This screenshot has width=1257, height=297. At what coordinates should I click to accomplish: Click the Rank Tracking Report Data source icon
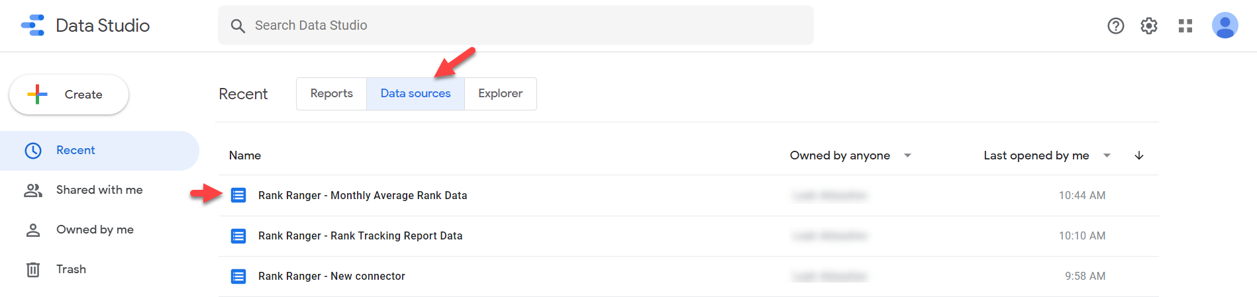[238, 235]
